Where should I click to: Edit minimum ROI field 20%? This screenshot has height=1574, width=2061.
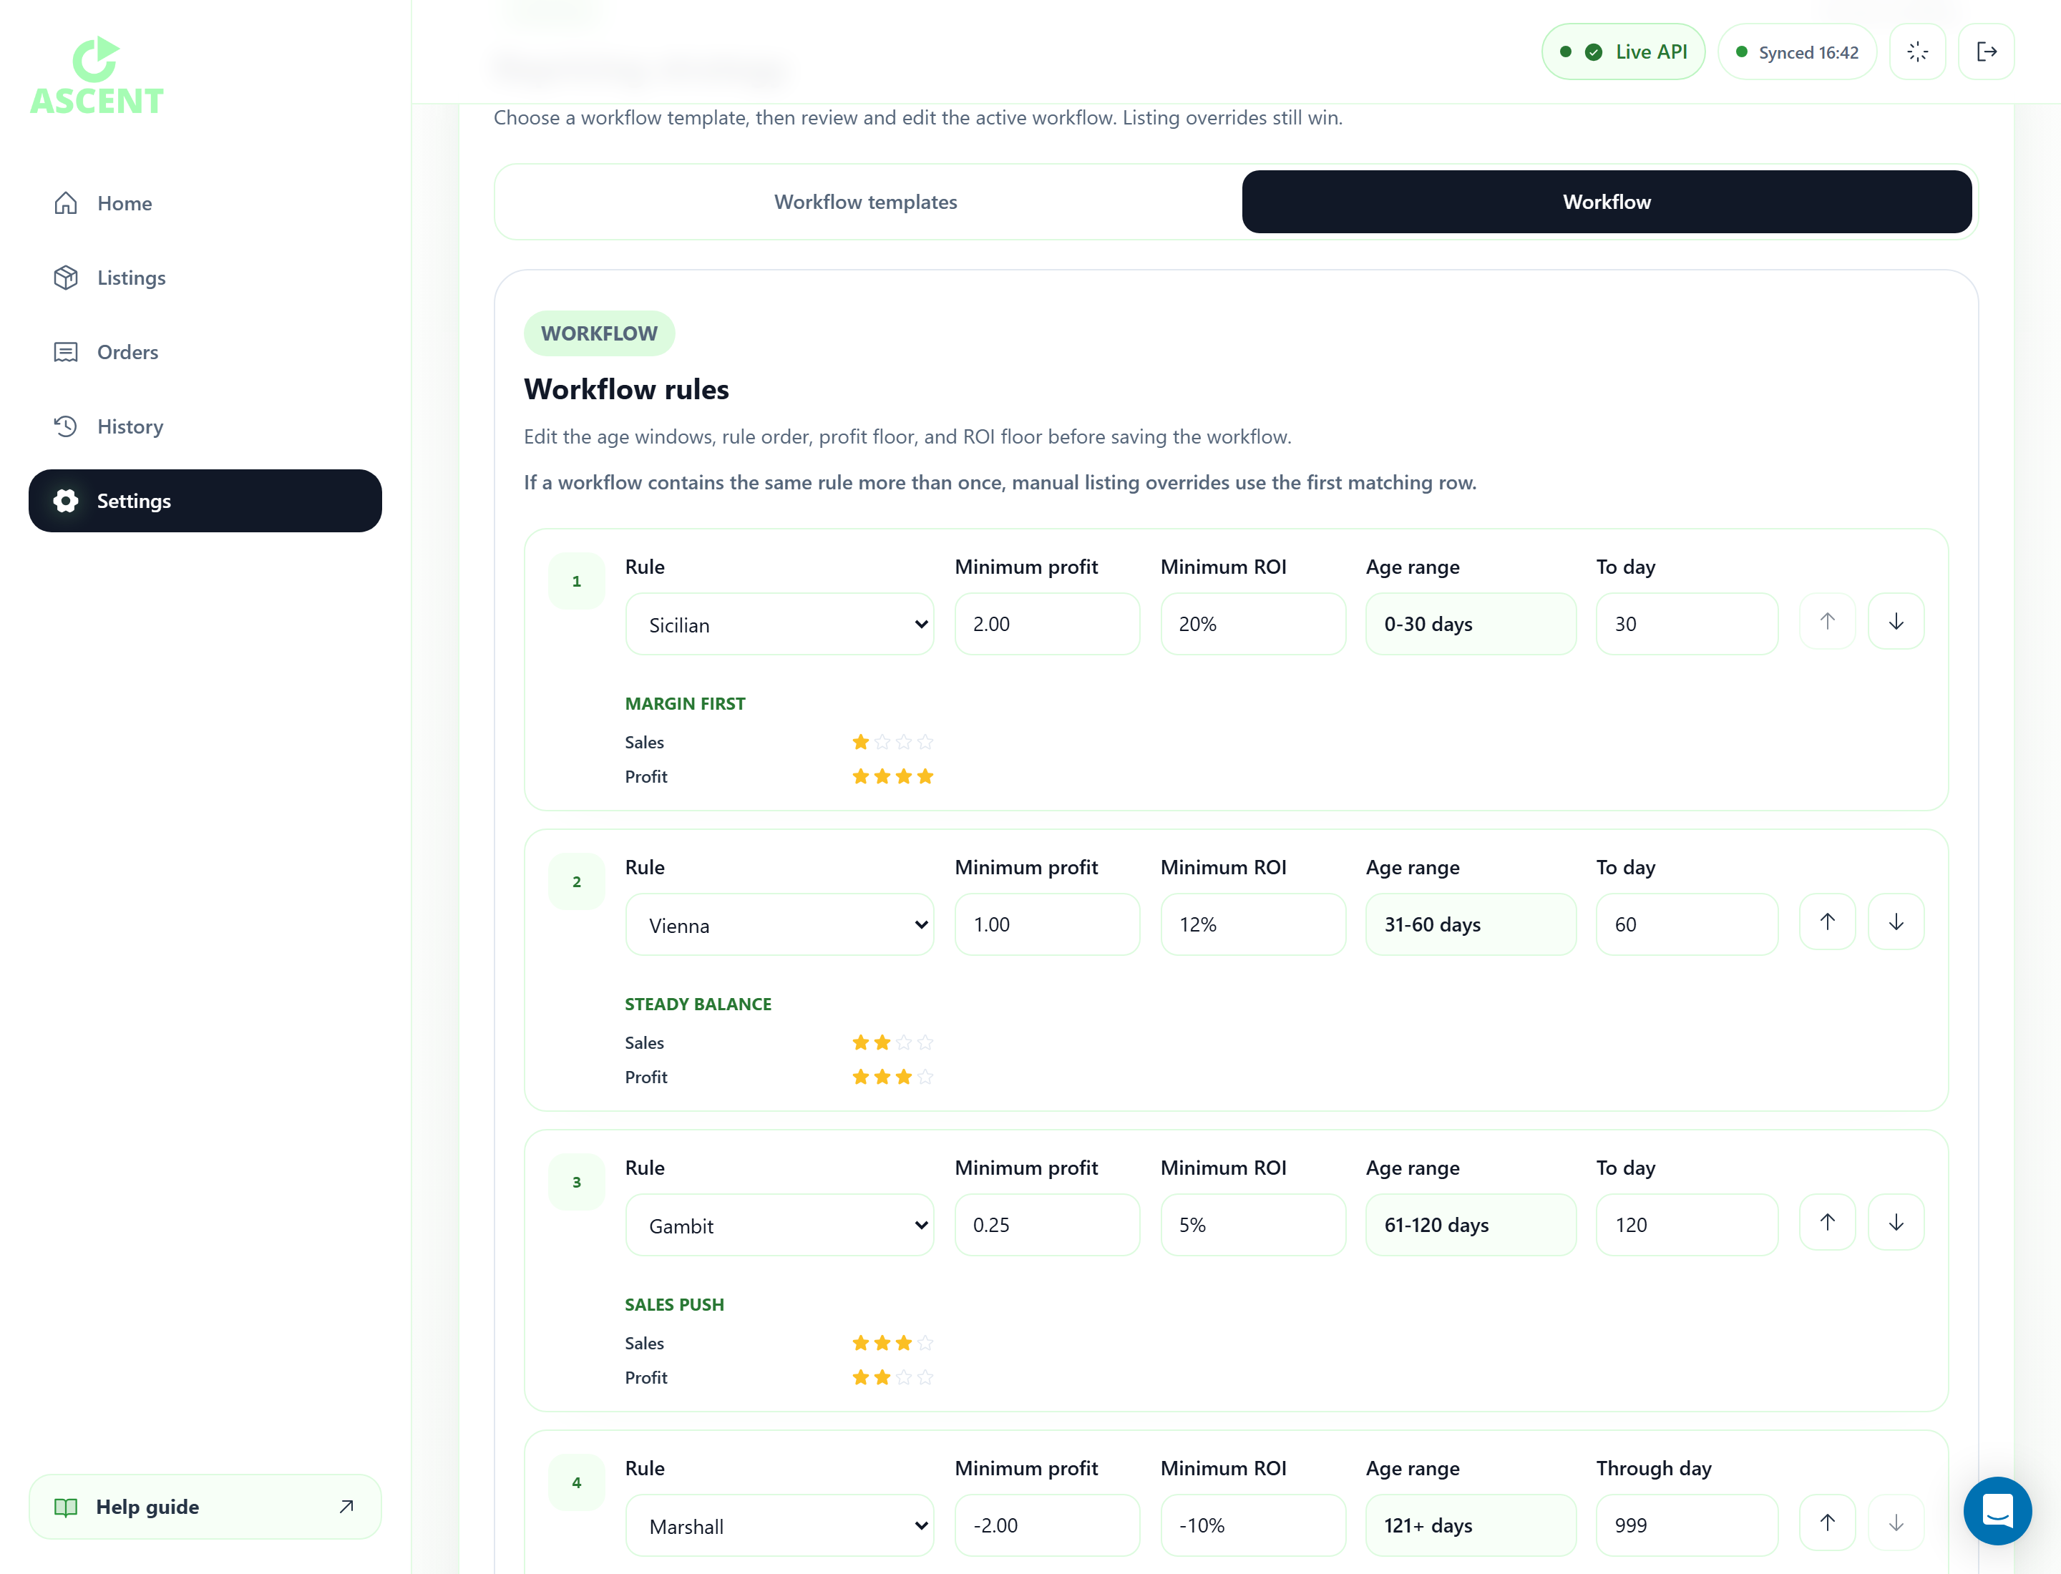(1253, 624)
